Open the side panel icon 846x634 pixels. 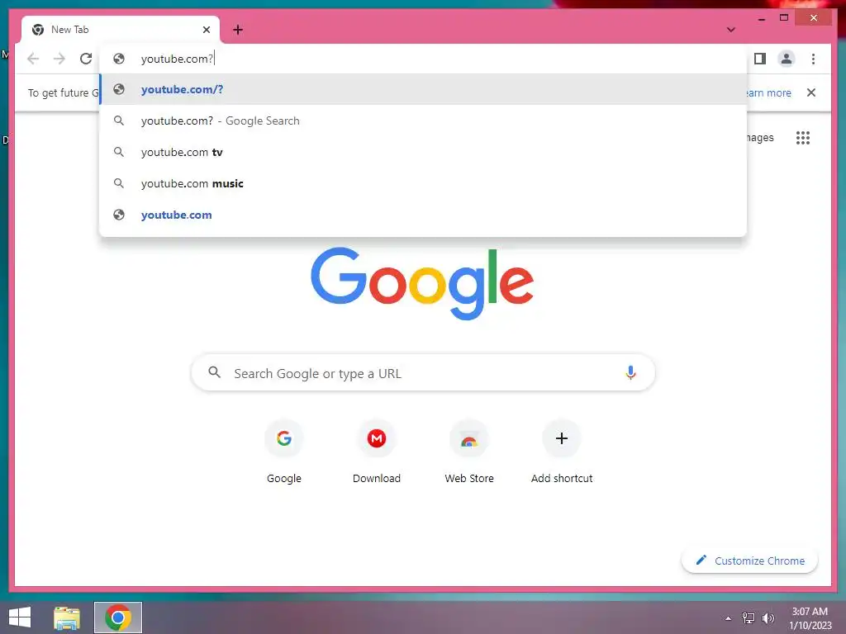point(760,59)
